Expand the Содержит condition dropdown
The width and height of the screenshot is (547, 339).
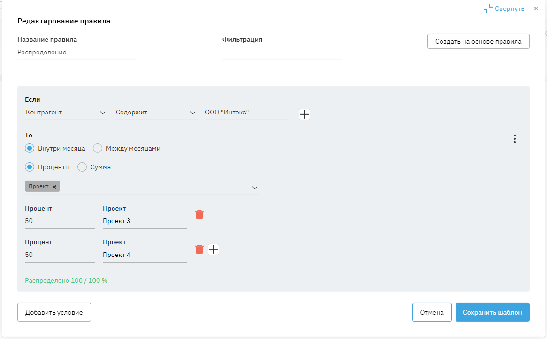coord(156,113)
